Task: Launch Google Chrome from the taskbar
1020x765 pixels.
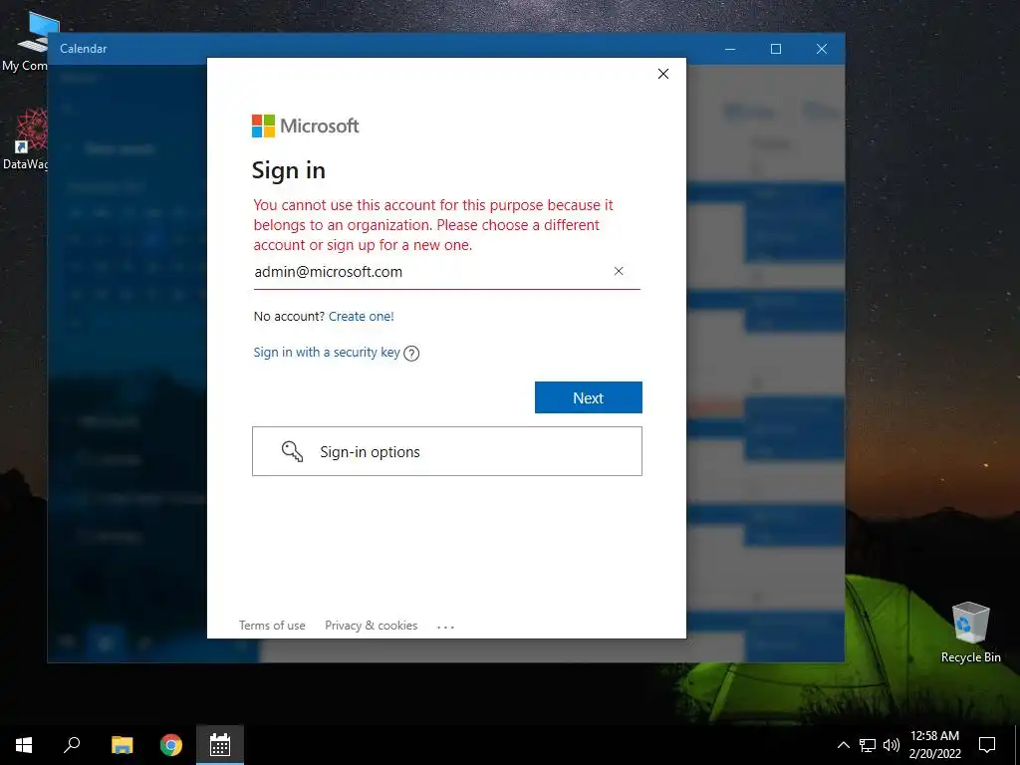Action: click(171, 745)
